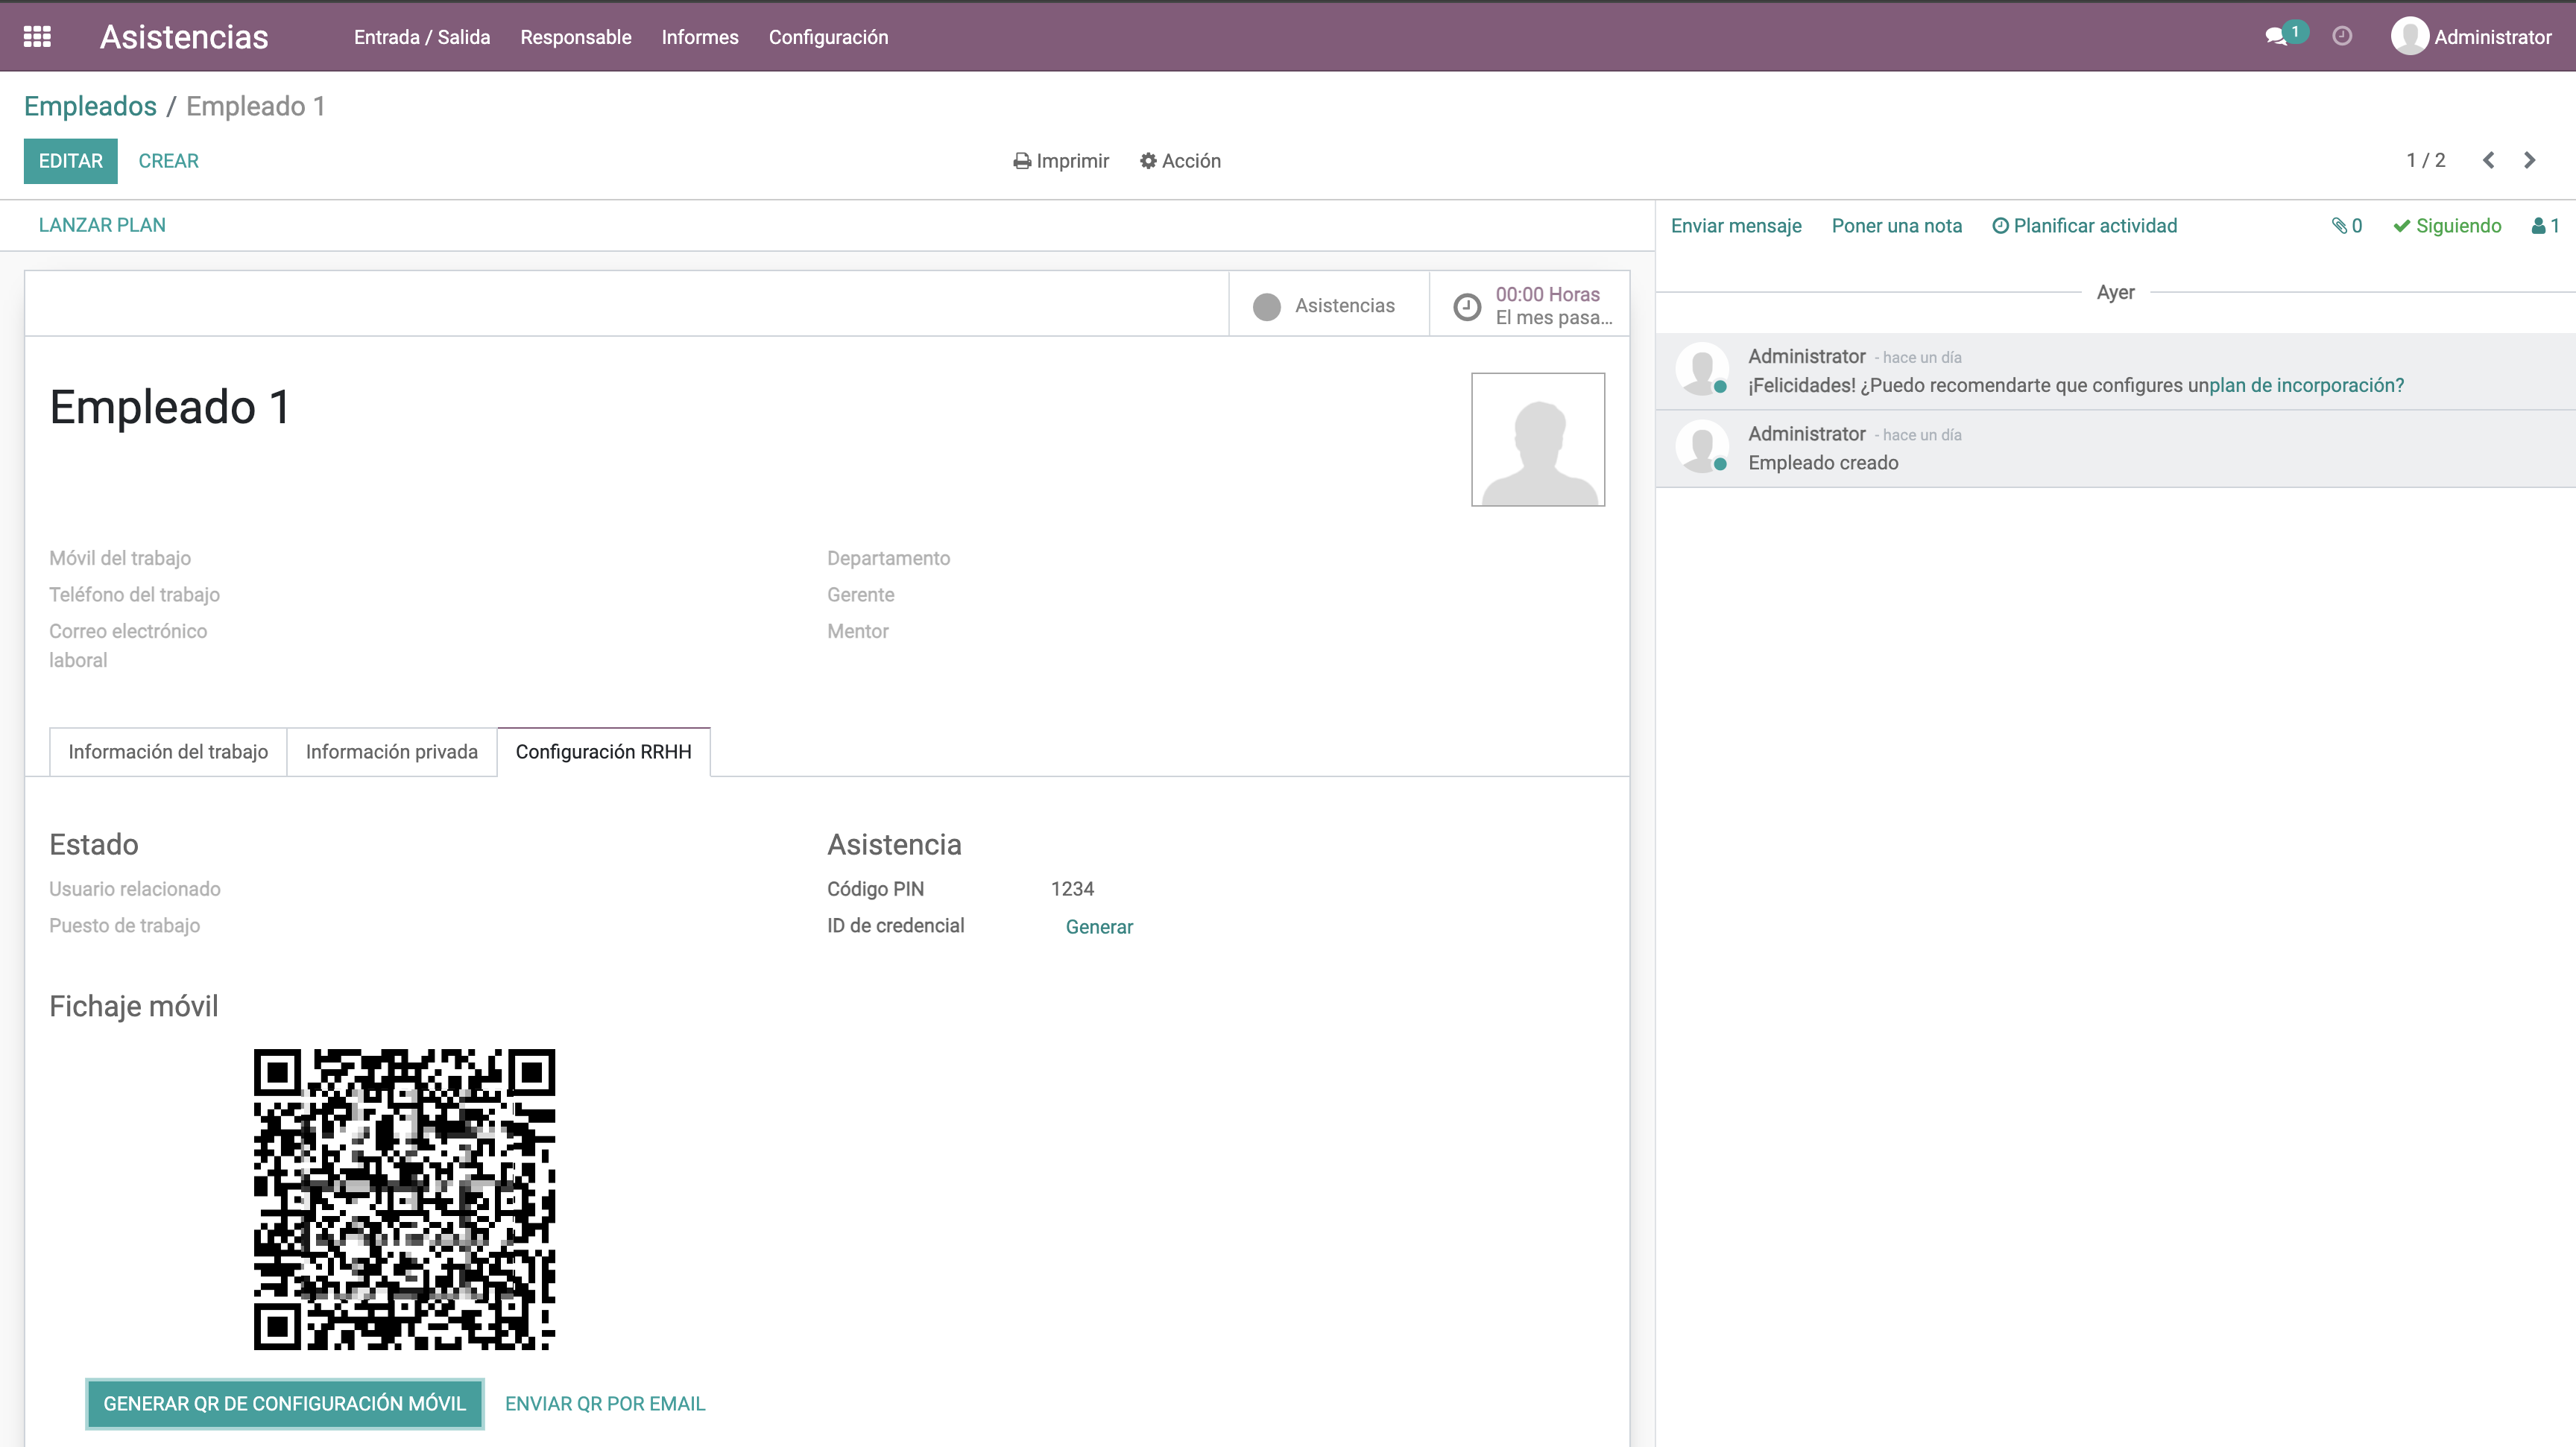Open the Informes menu
The height and width of the screenshot is (1447, 2576).
pos(700,37)
